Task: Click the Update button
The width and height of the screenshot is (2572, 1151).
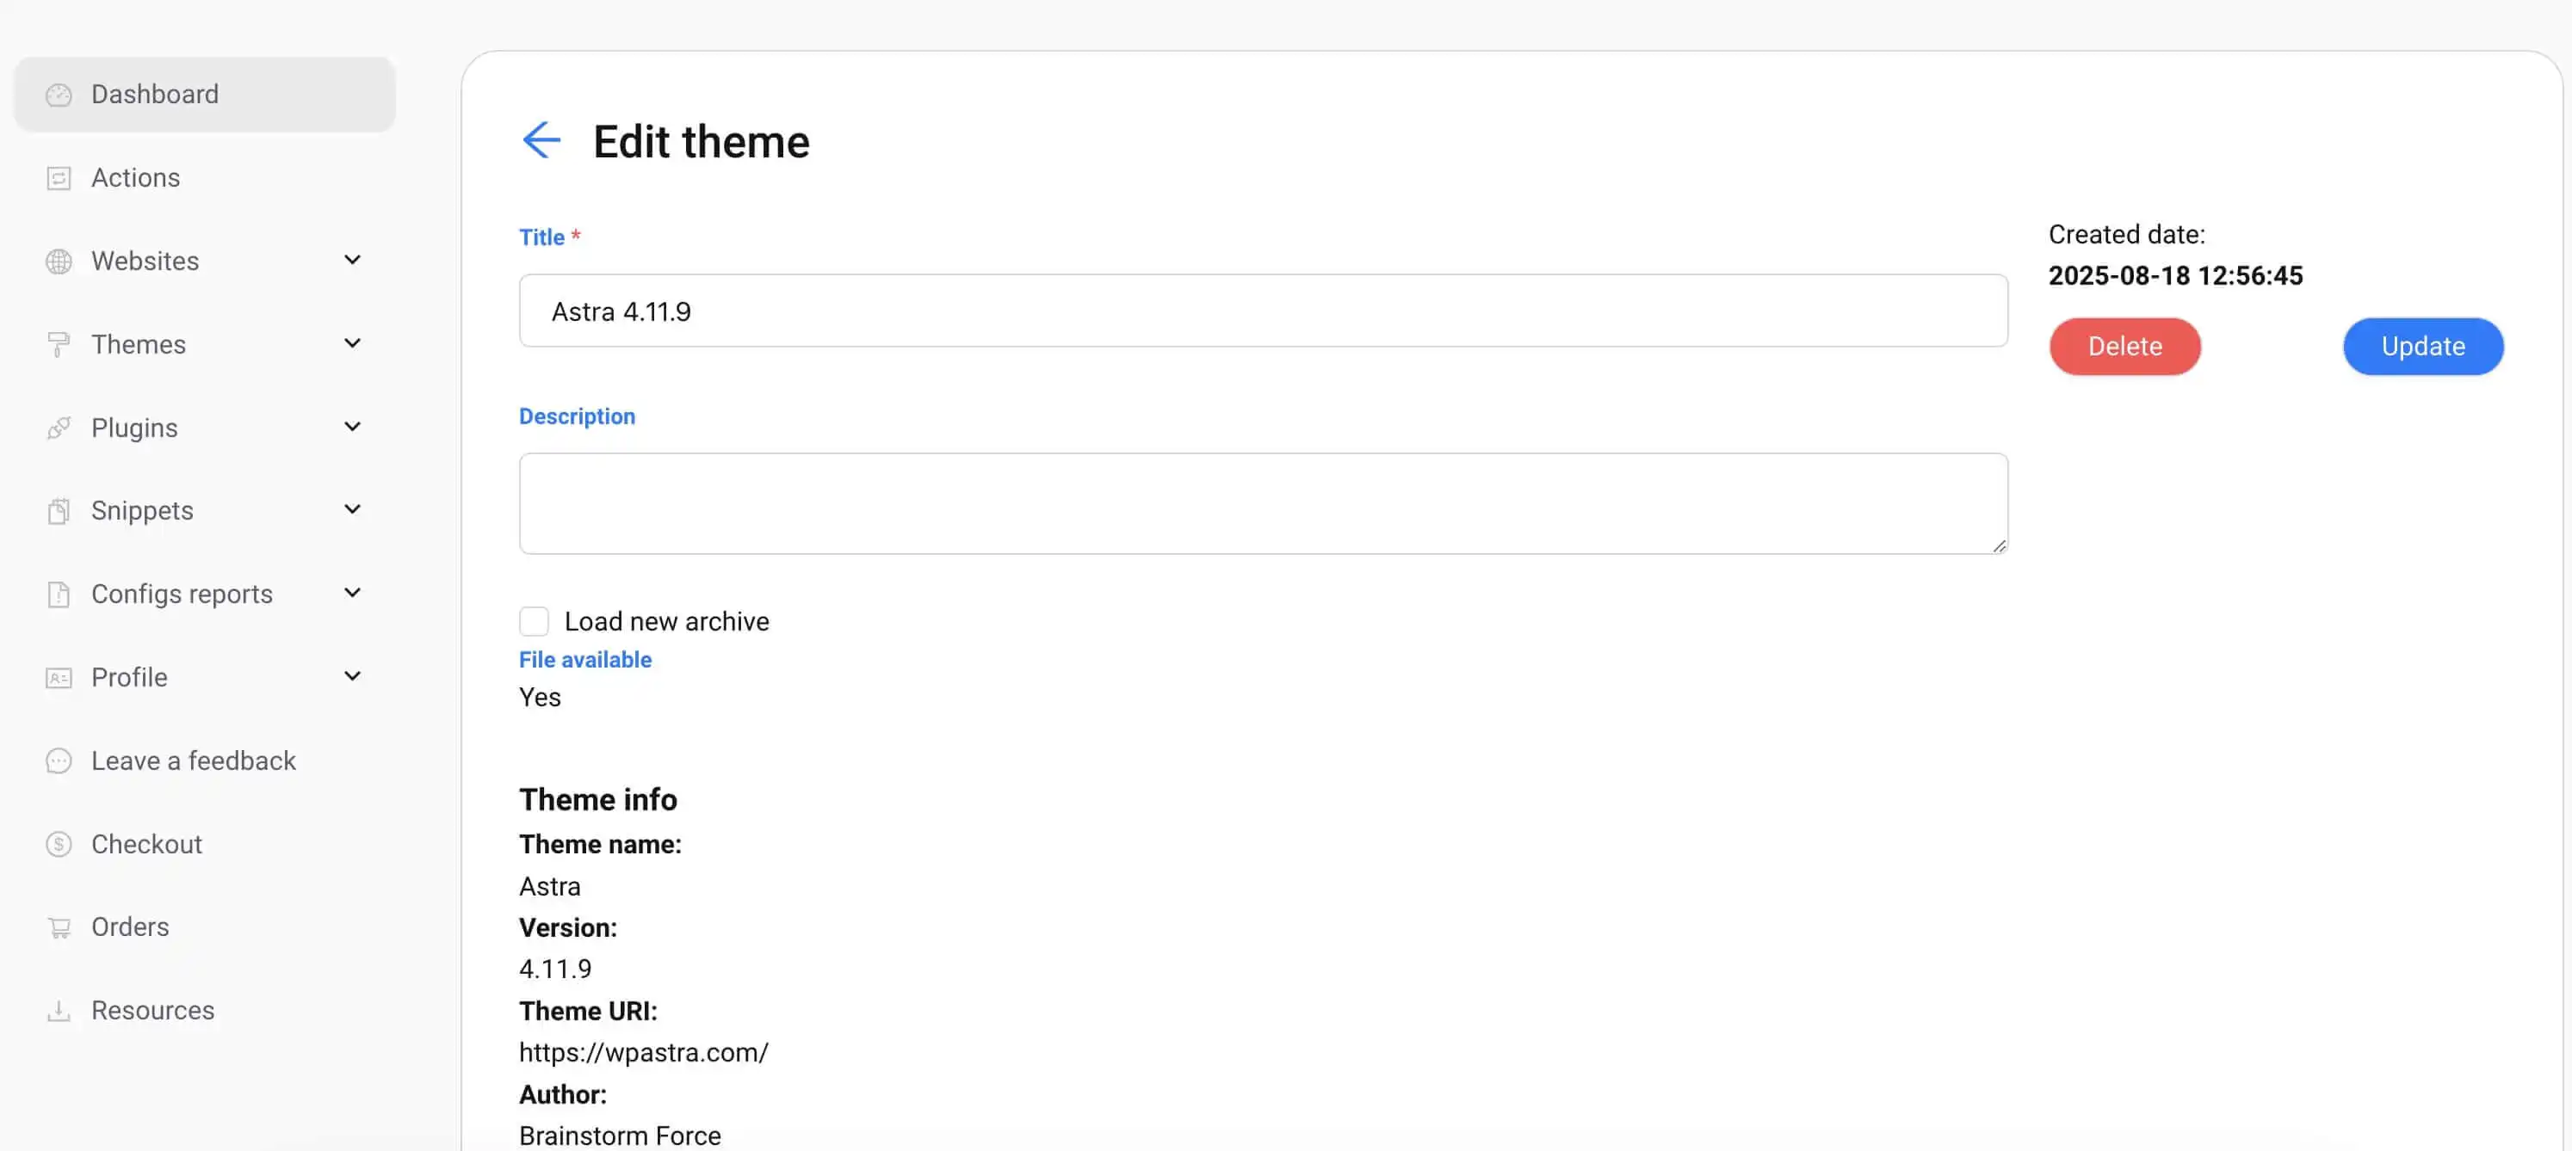Action: [2422, 346]
